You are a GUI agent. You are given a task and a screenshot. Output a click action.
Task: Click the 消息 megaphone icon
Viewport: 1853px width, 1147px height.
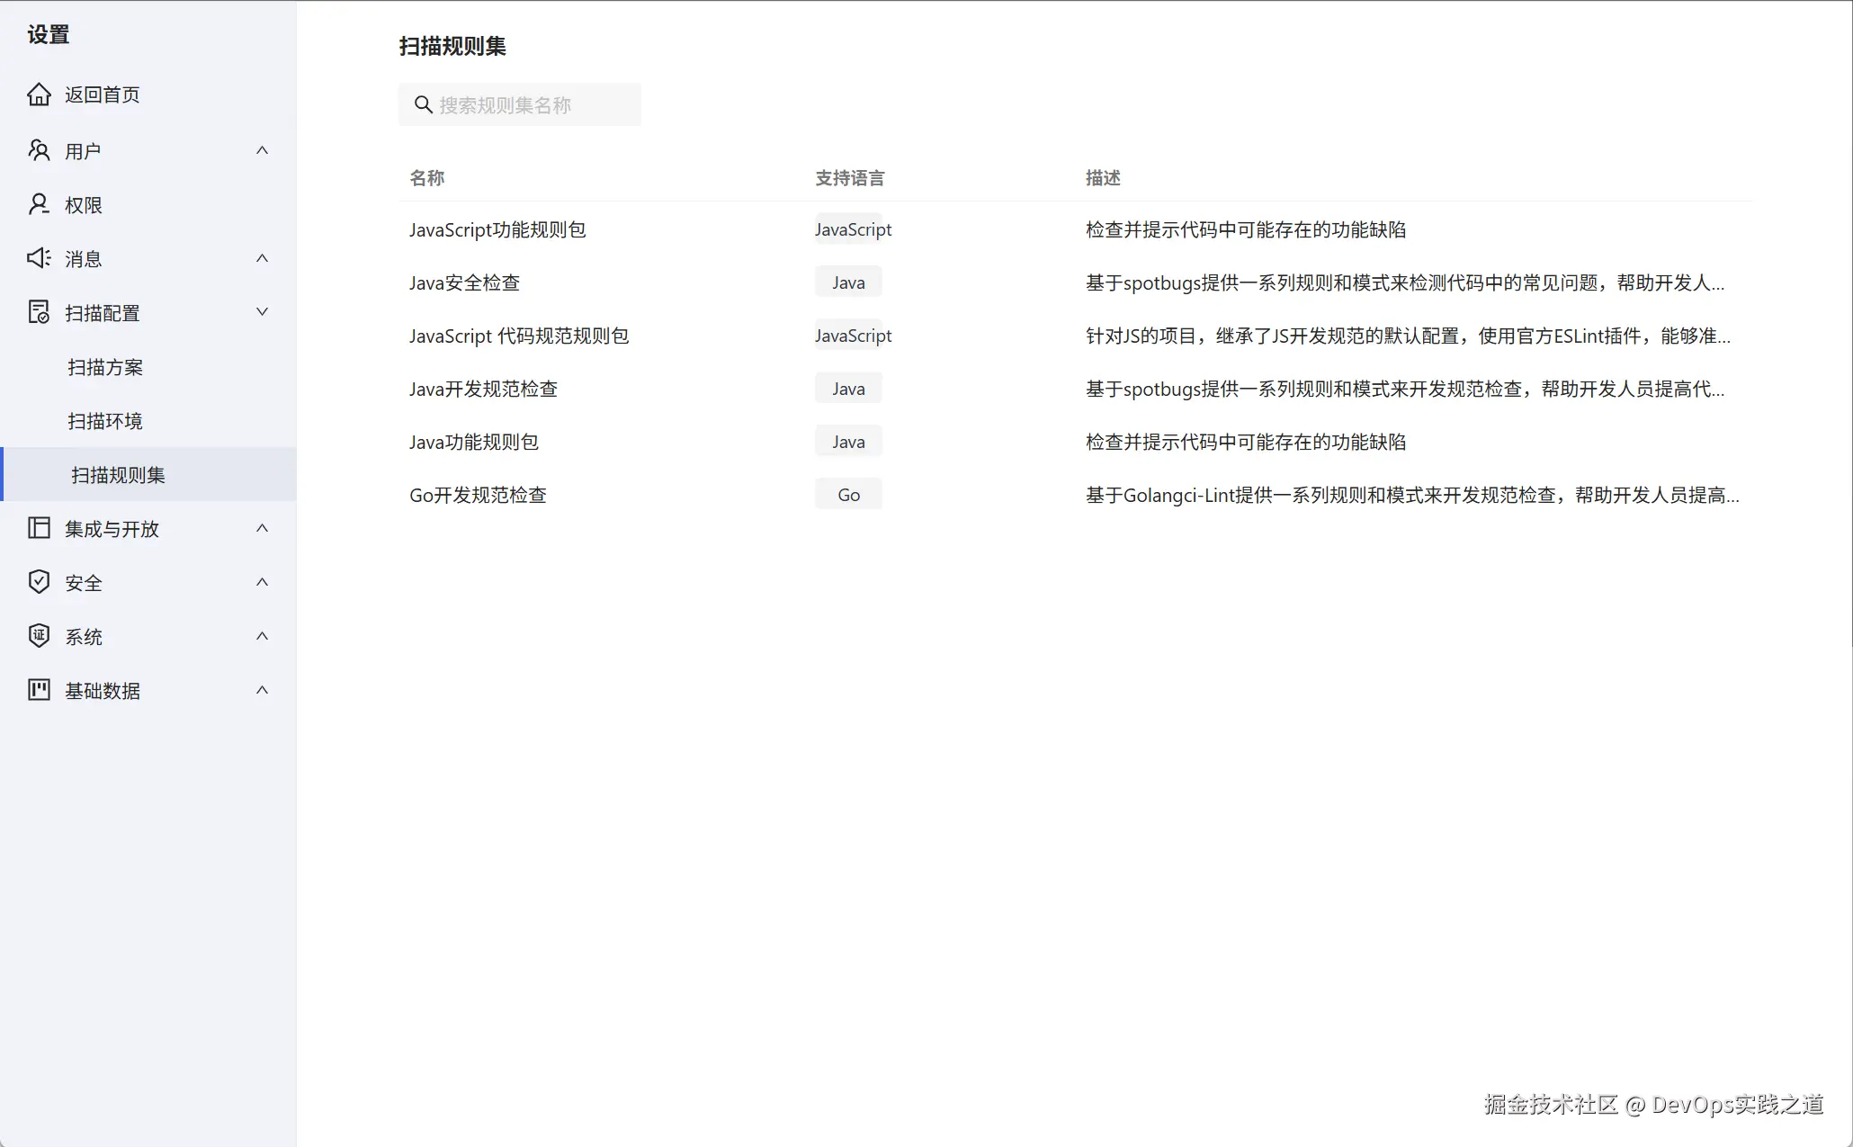pos(39,258)
